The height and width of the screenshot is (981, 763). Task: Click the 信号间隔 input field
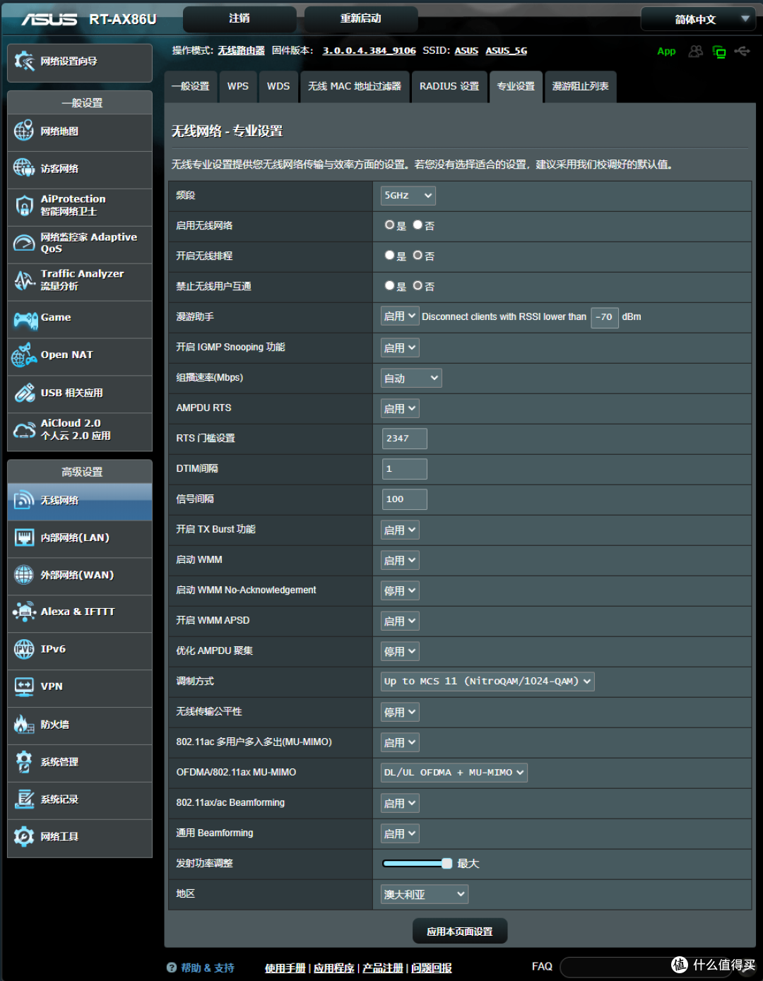pyautogui.click(x=404, y=499)
